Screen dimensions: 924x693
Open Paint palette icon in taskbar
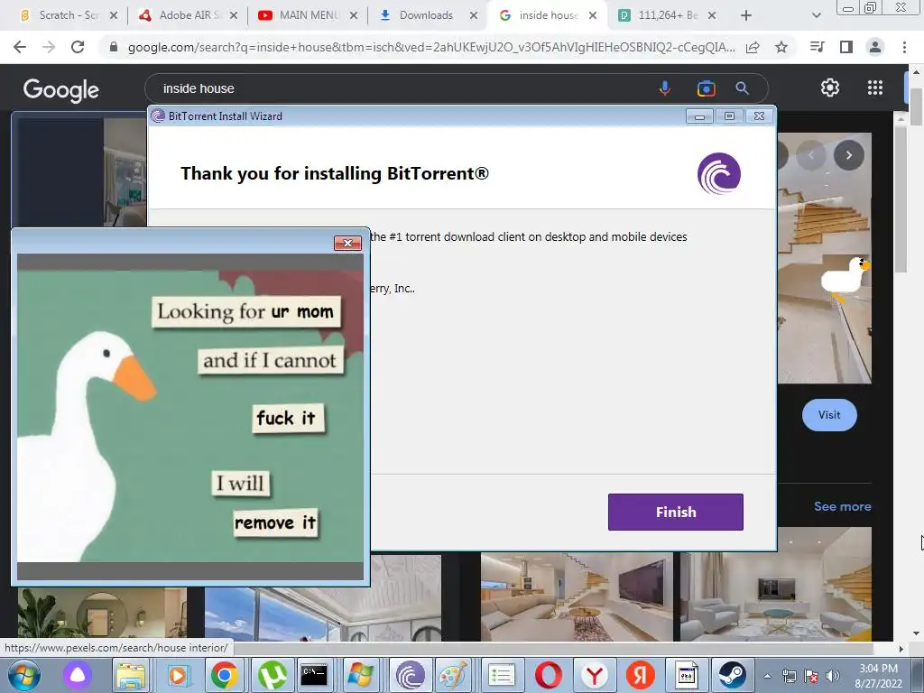453,675
